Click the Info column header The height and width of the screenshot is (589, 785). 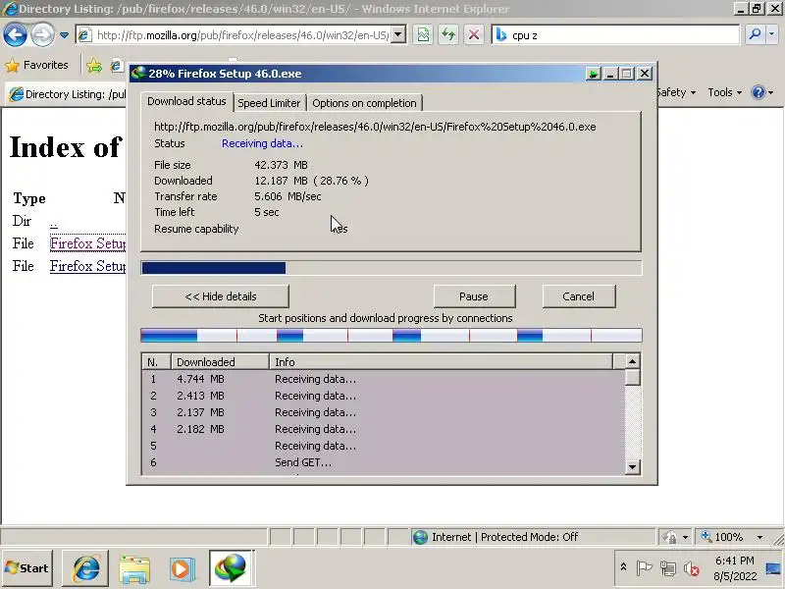(x=441, y=362)
